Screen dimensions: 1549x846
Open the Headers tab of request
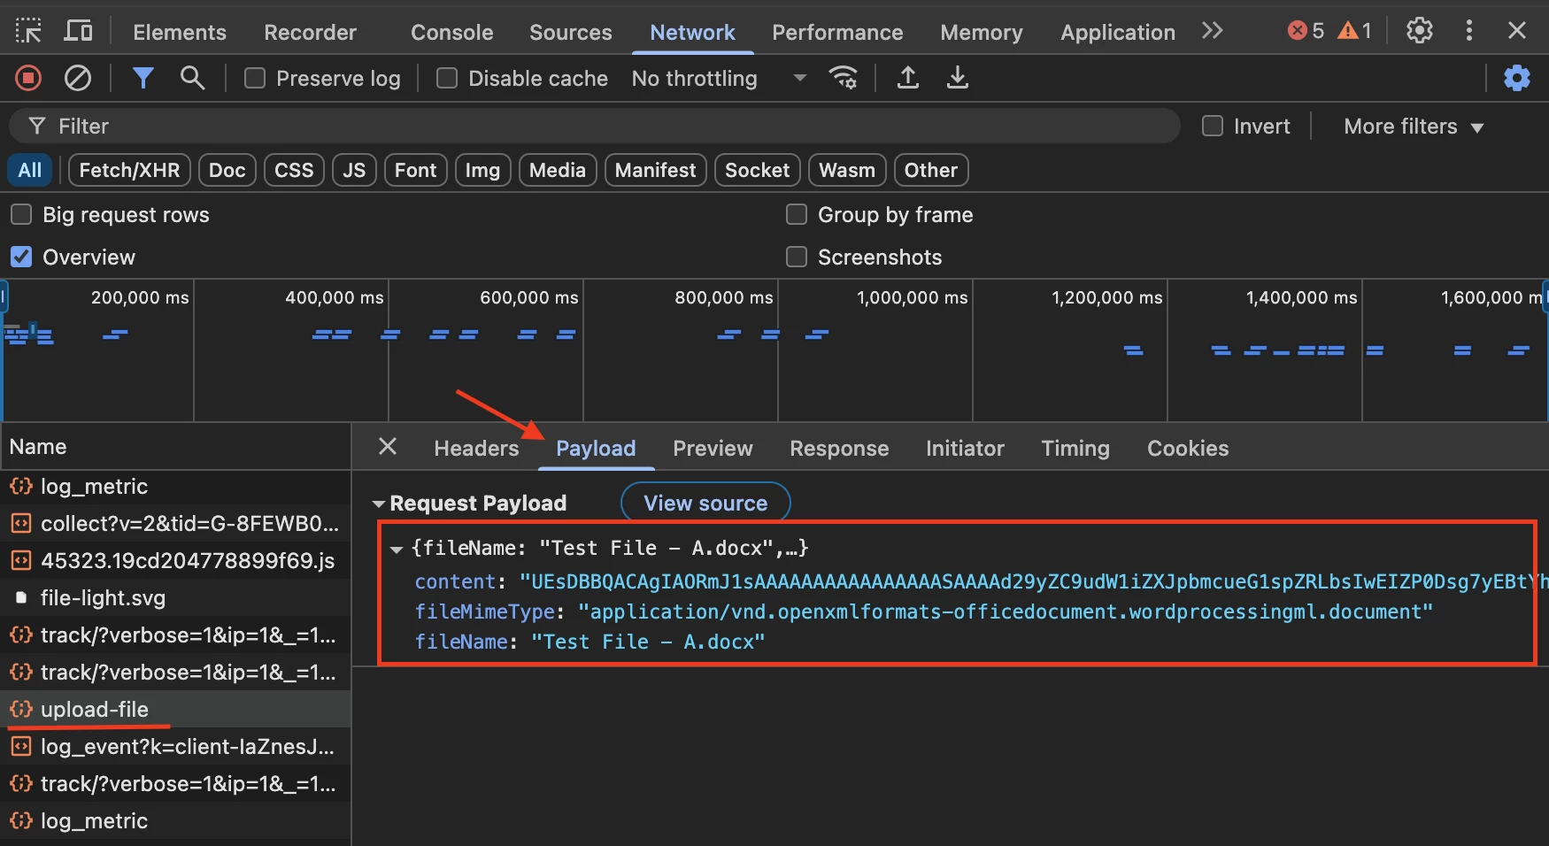click(x=476, y=449)
